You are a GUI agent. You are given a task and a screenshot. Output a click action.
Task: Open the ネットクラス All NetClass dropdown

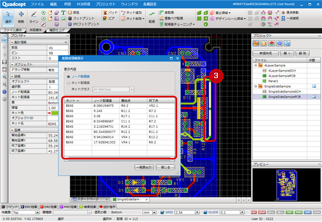pyautogui.click(x=131, y=89)
